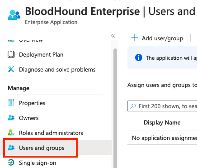The width and height of the screenshot is (197, 168).
Task: Click the Roles and administrators icon
Action: (11, 133)
